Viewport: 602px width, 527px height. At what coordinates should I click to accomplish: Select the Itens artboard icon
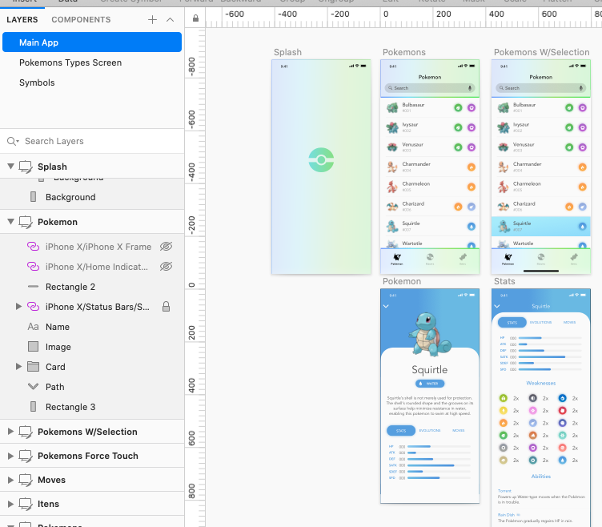[x=26, y=505]
